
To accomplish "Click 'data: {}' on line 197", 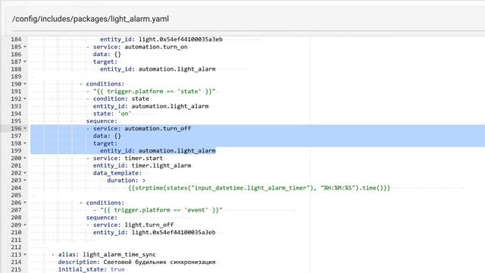I will coord(107,136).
